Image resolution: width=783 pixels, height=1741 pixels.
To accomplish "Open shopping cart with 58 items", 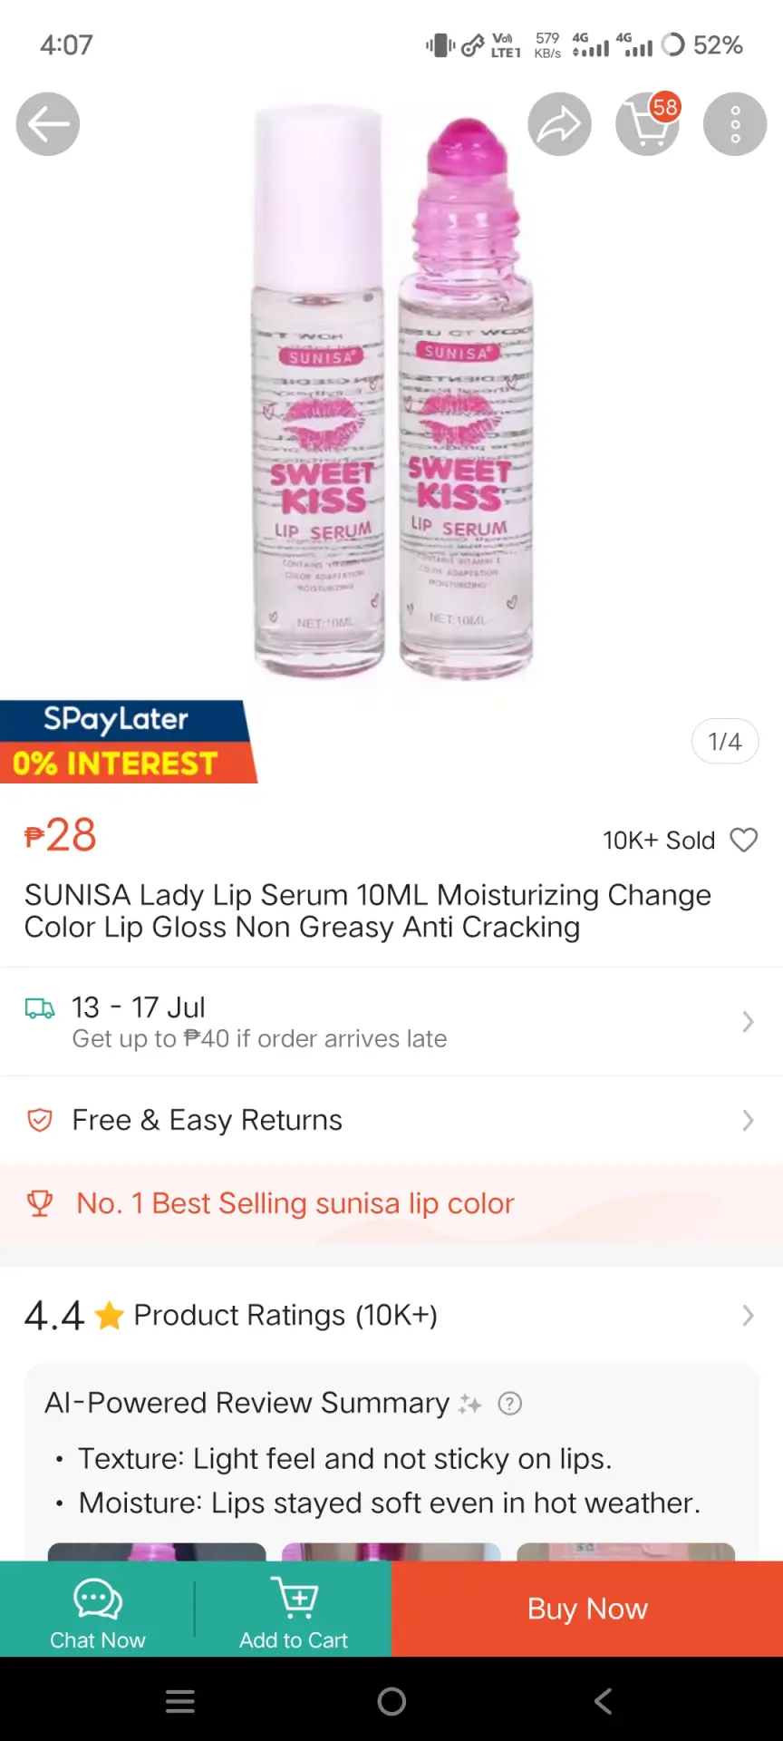I will (x=648, y=124).
